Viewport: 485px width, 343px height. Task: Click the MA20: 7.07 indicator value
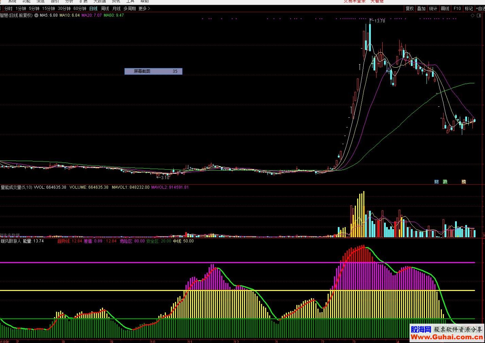coord(92,15)
